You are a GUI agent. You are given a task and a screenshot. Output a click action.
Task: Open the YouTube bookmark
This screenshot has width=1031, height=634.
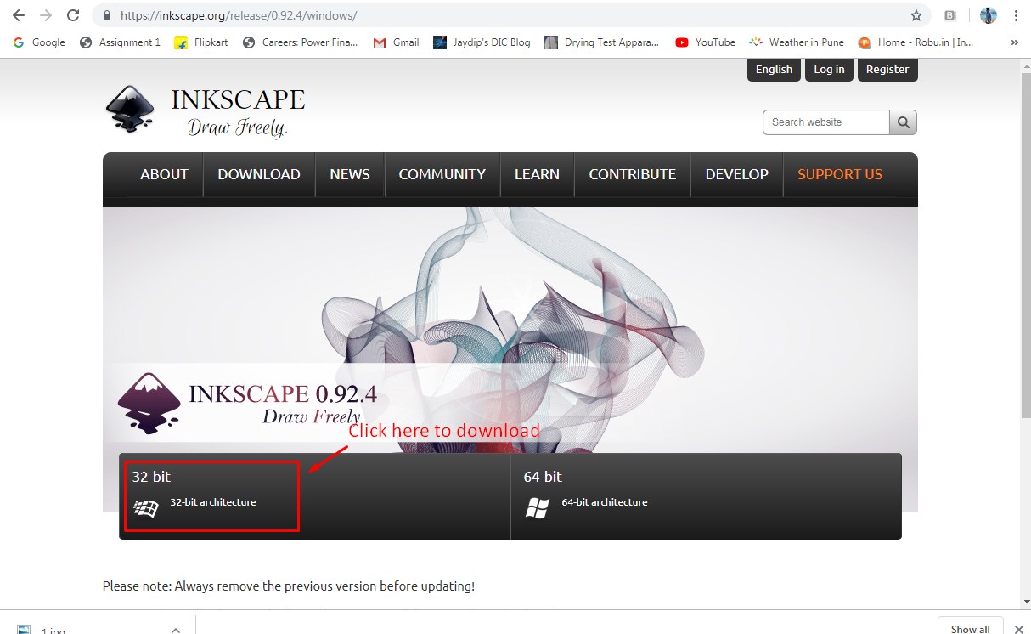coord(706,42)
